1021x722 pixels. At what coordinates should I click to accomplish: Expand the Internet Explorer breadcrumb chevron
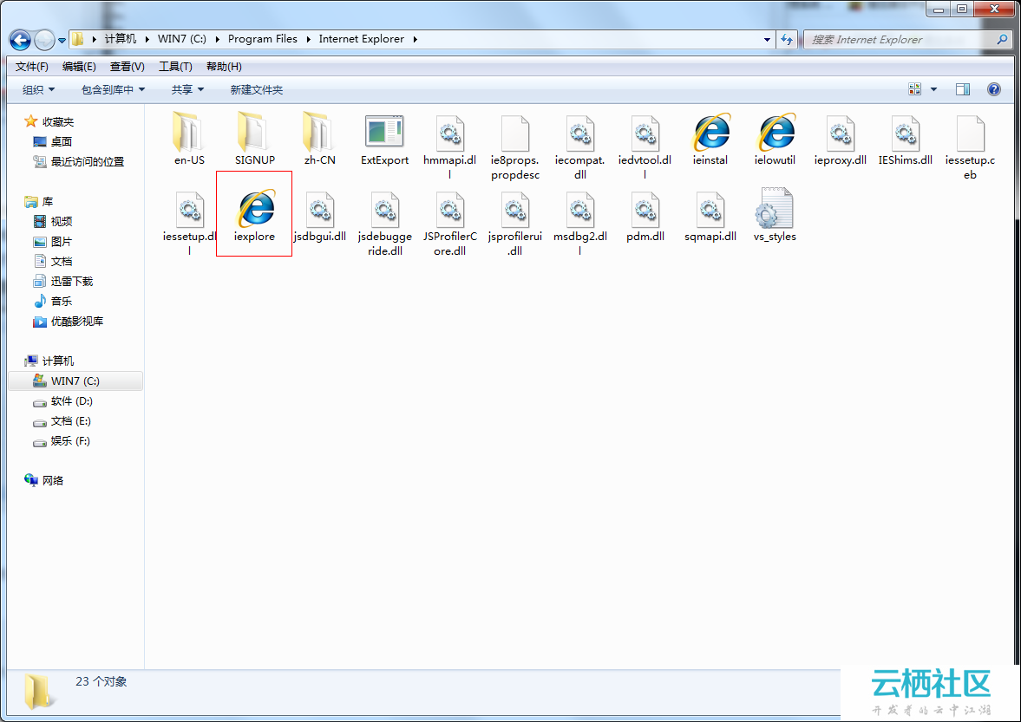(x=415, y=39)
